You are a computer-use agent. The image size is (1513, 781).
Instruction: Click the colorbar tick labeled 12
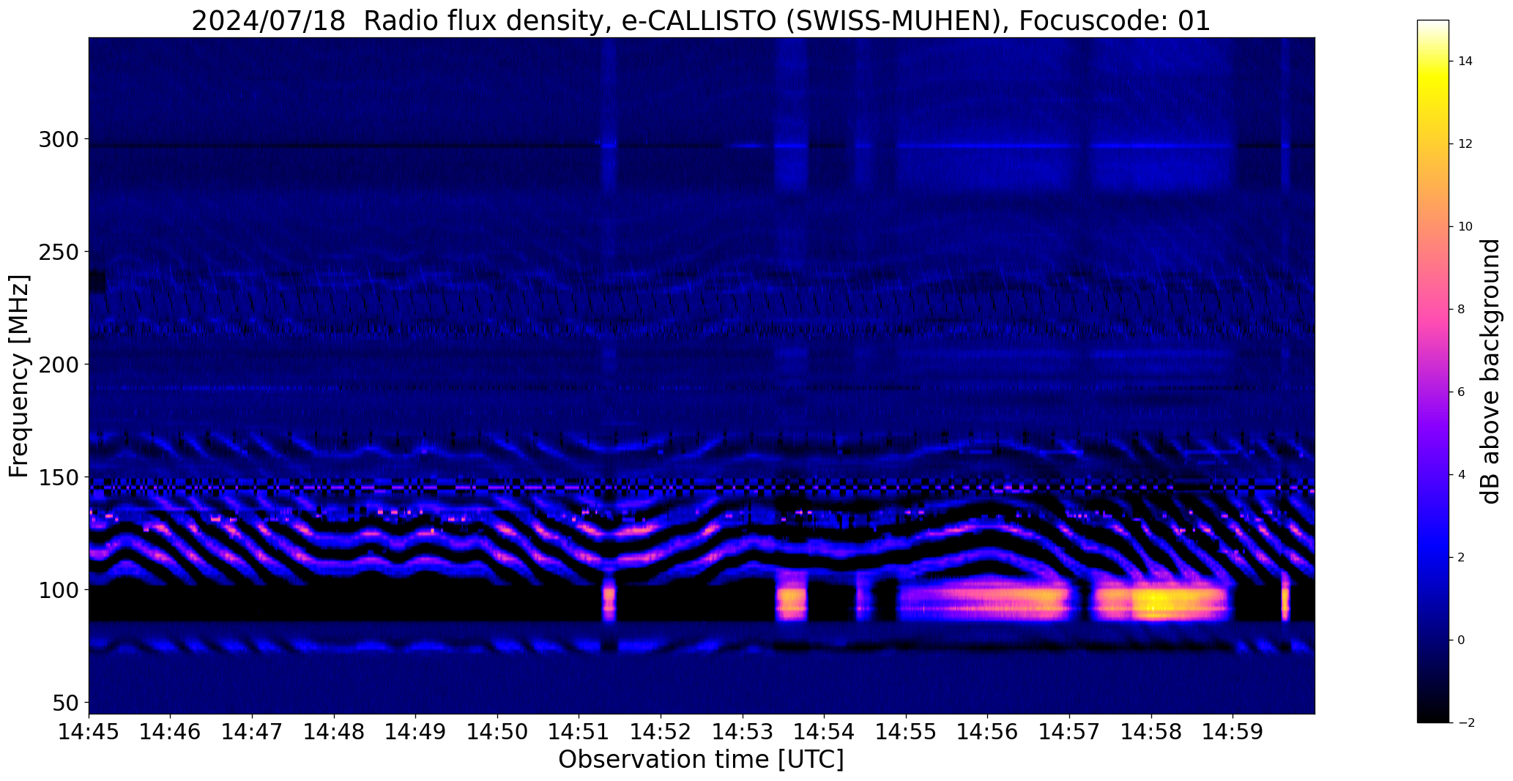point(1465,144)
